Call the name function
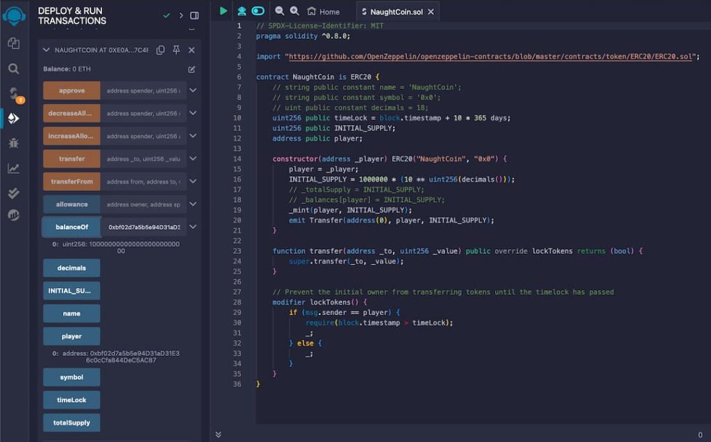This screenshot has height=442, width=711. click(x=72, y=314)
